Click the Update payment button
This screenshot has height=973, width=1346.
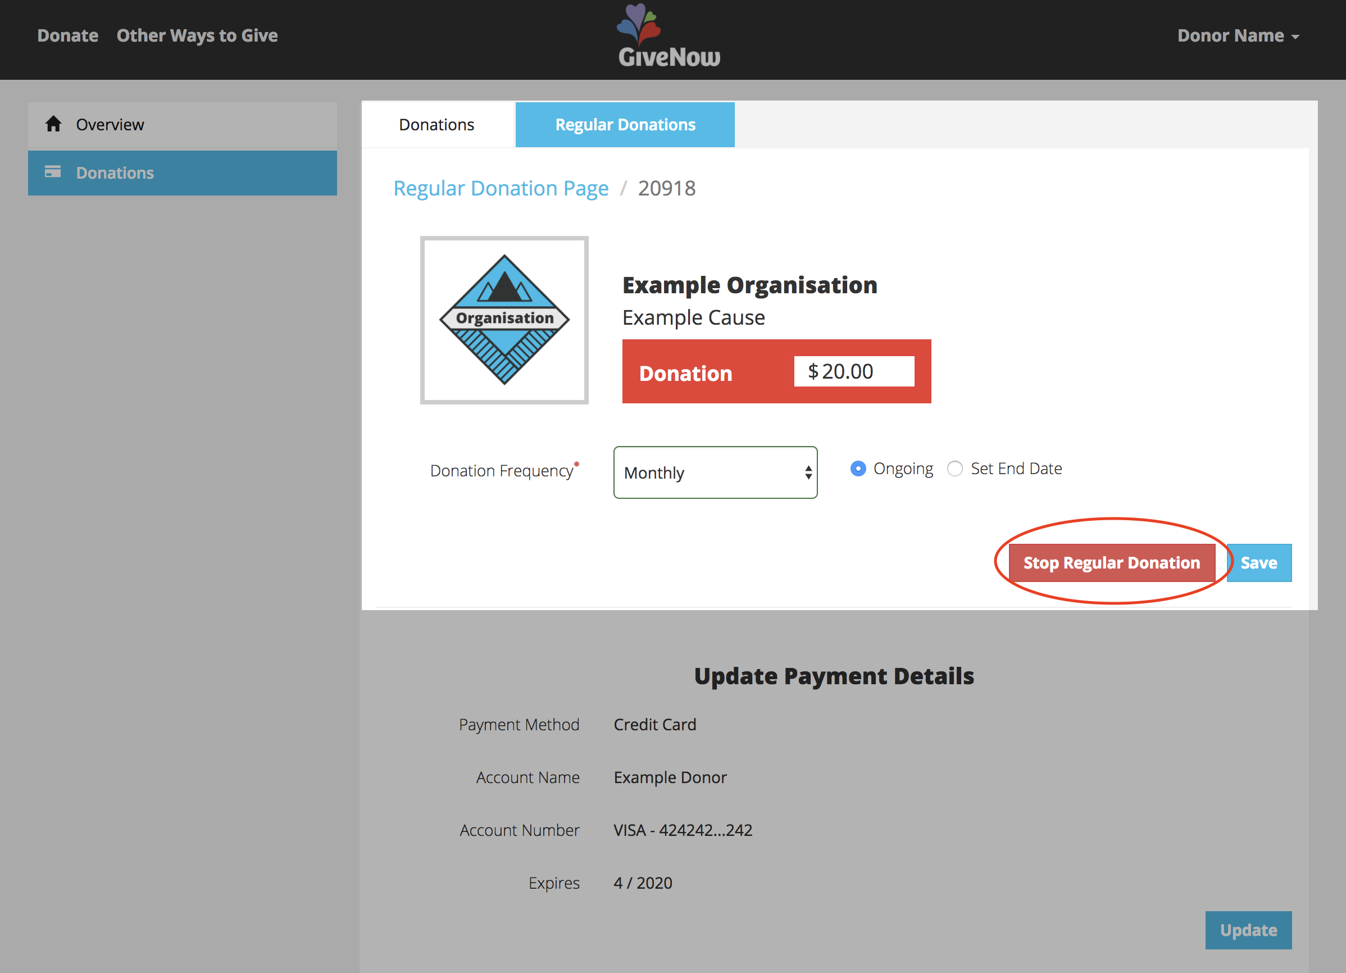[x=1248, y=930]
